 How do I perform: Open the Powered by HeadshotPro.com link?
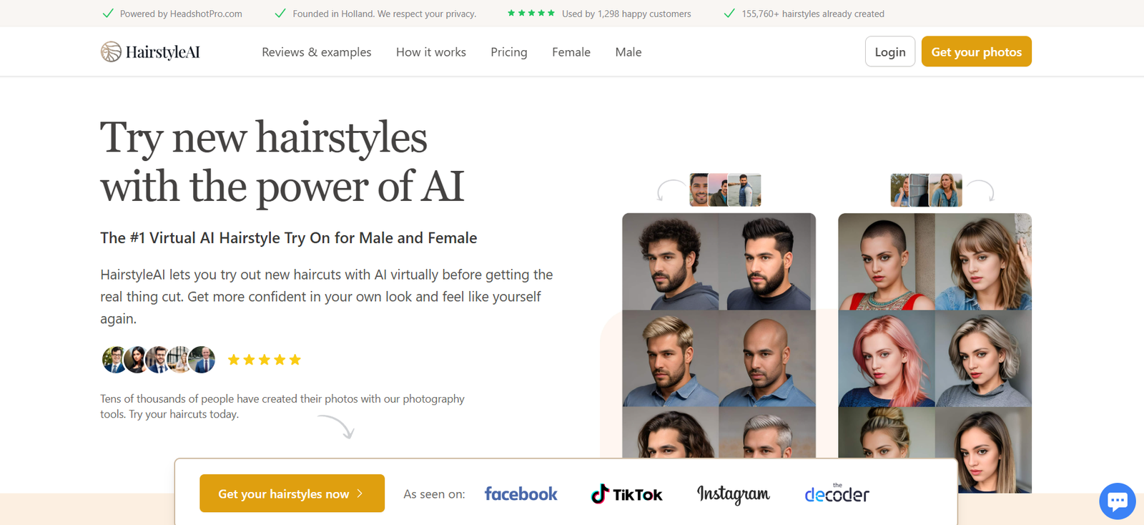(180, 14)
